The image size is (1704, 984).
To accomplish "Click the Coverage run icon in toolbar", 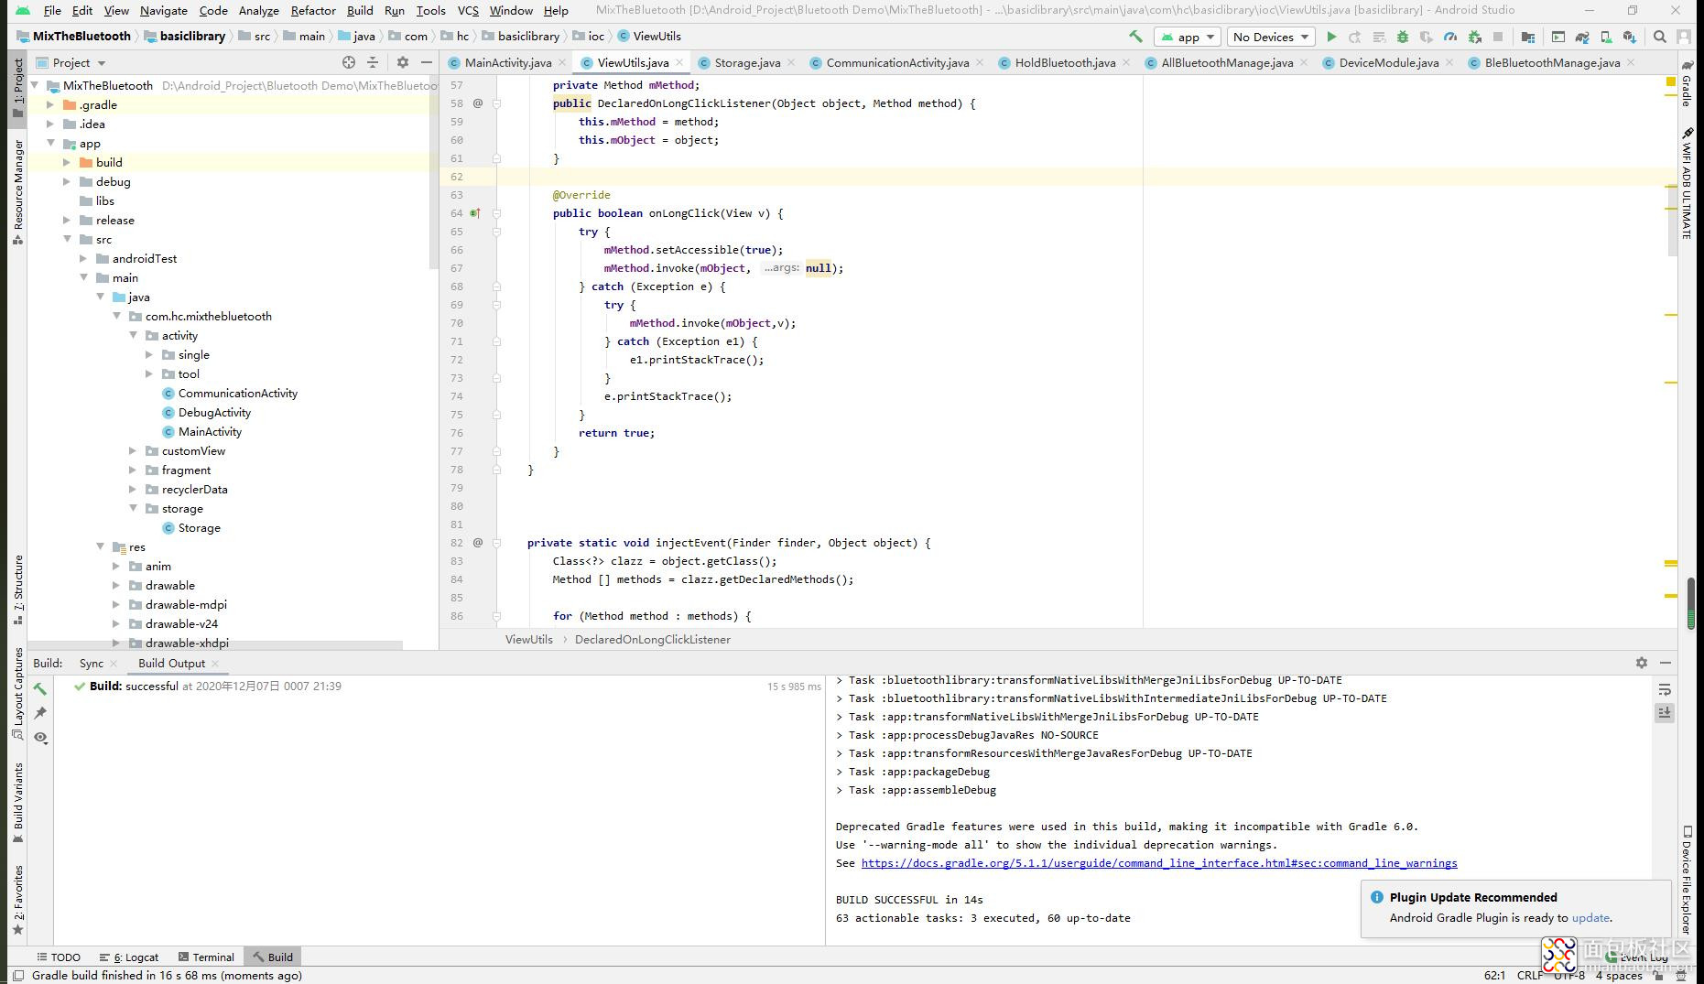I will pyautogui.click(x=1427, y=37).
